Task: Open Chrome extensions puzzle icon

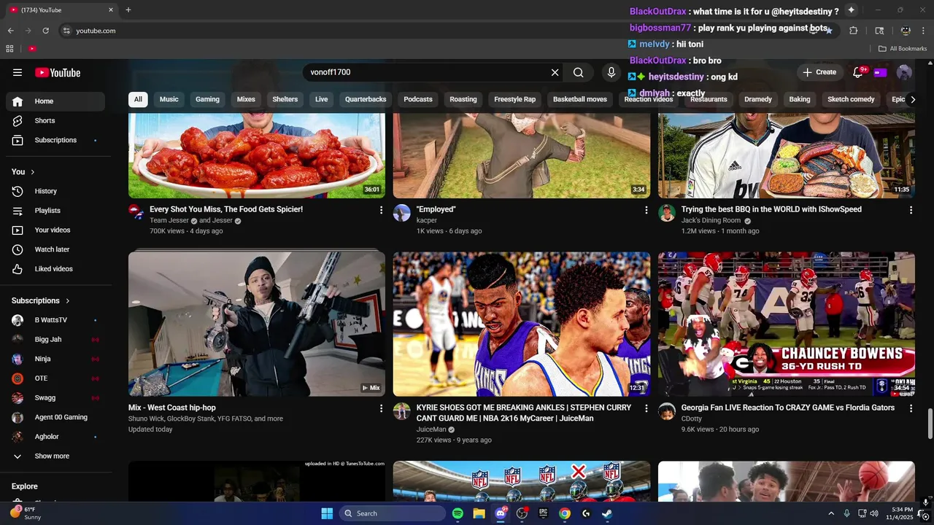Action: 854,31
